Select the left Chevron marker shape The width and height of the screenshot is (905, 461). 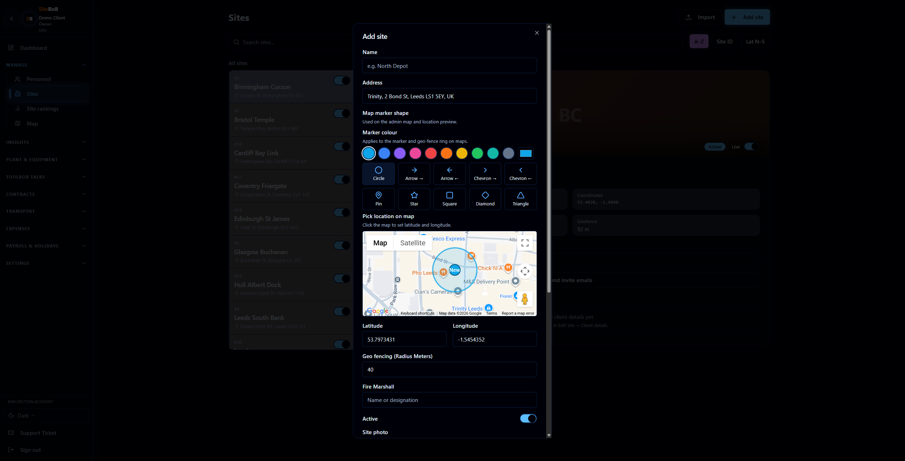tap(520, 174)
